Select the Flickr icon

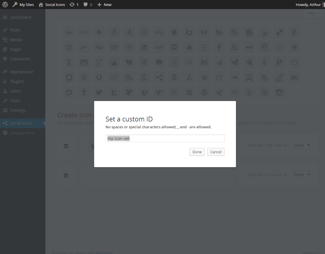tap(249, 47)
